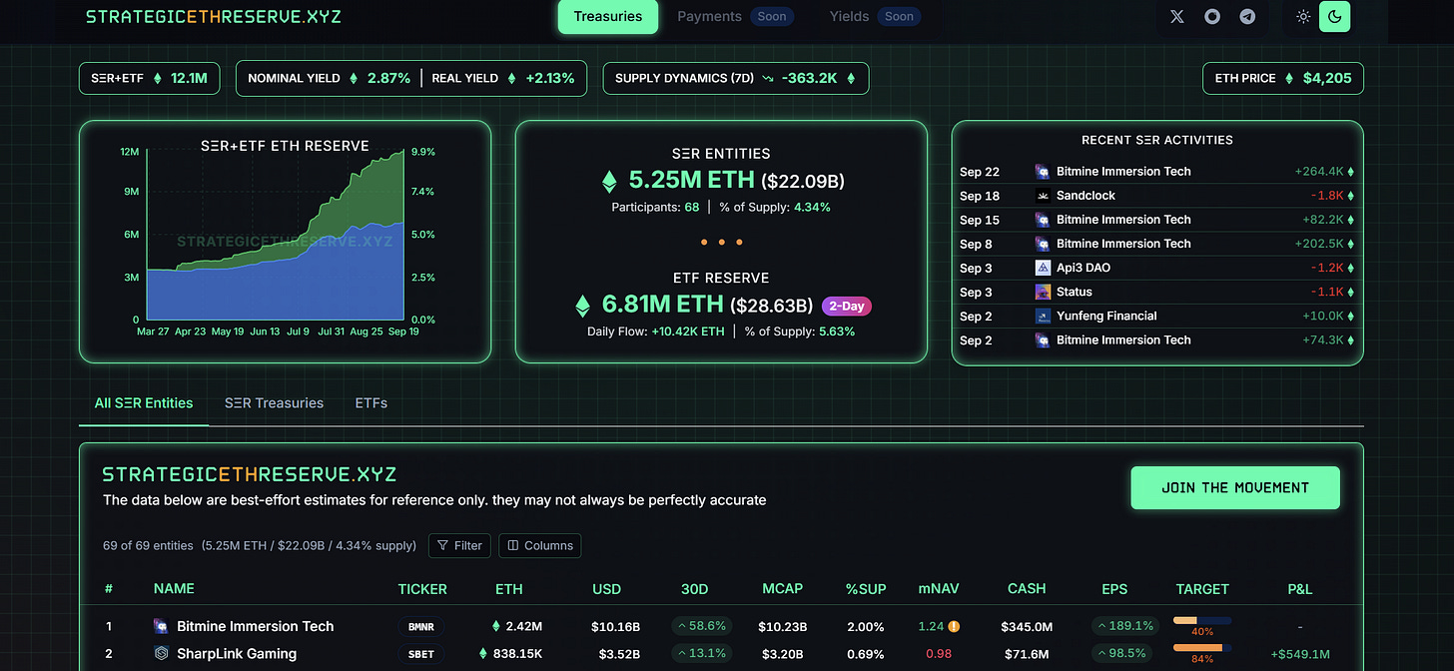Open Sep 22 Bitmine Immersion Tech activity
Screen dimensions: 1454x671
[1156, 172]
